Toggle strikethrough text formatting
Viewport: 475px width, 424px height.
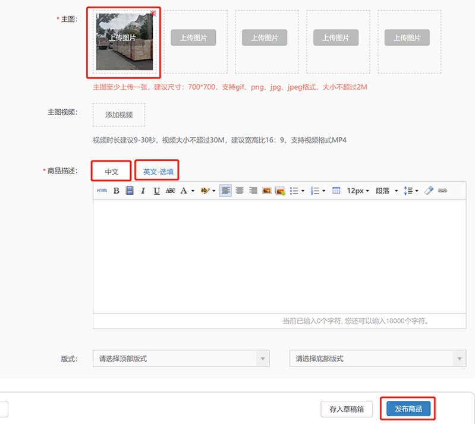170,191
